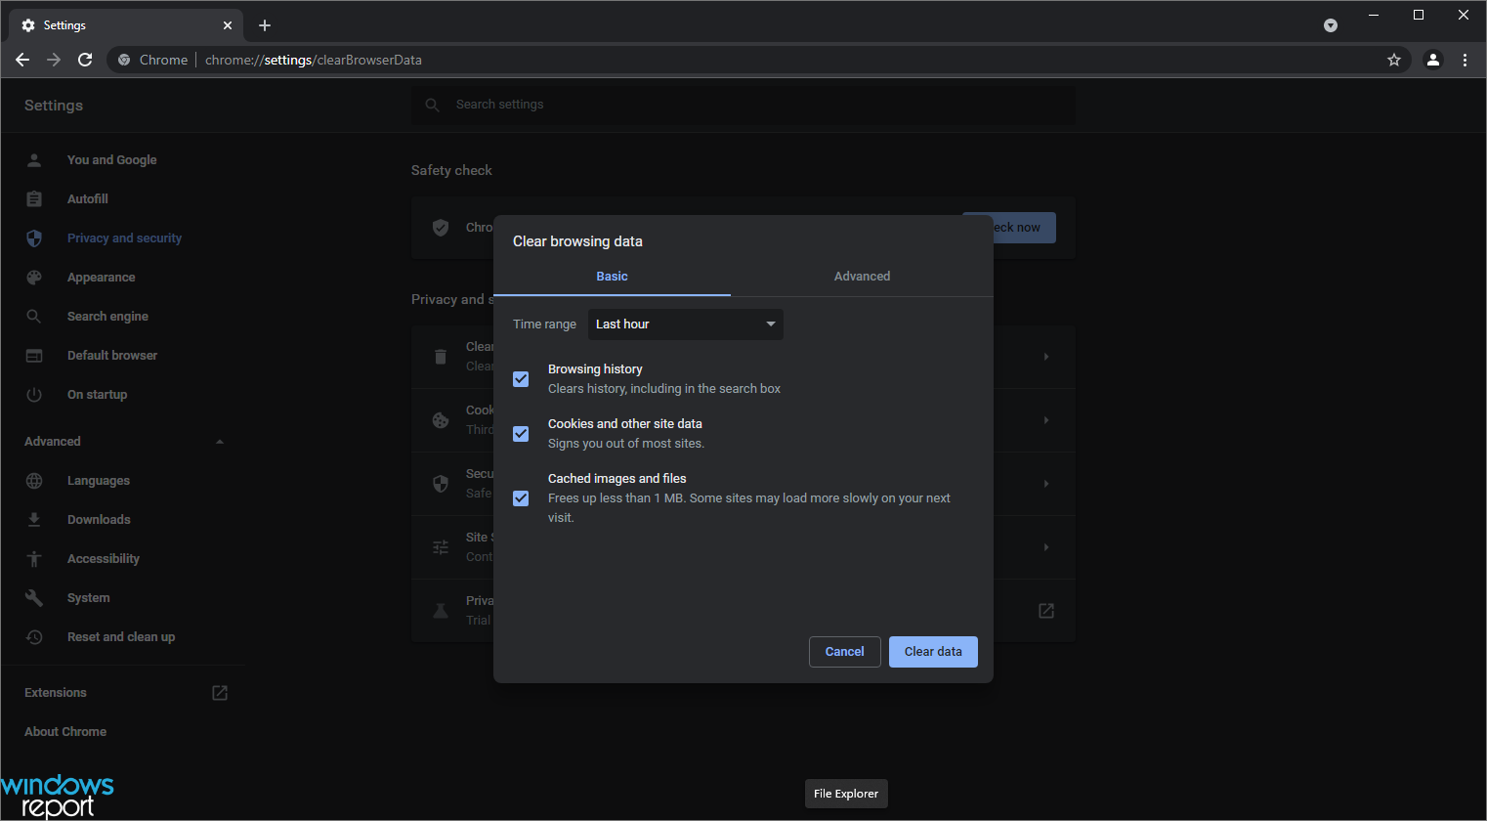Click the trash icon in Clear browsing row
The image size is (1487, 821).
pyautogui.click(x=441, y=357)
